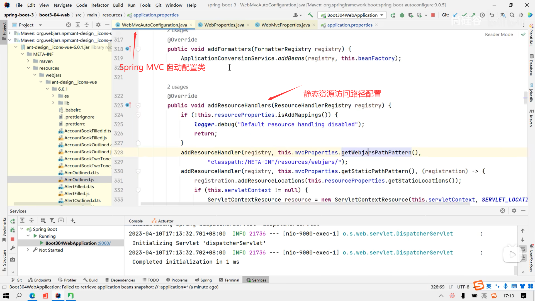
Task: Click the editor horizontal scrollbar
Action: [x=305, y=204]
